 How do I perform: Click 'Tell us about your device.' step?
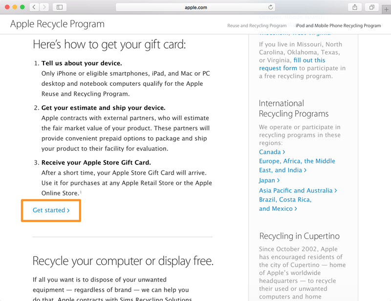click(82, 63)
